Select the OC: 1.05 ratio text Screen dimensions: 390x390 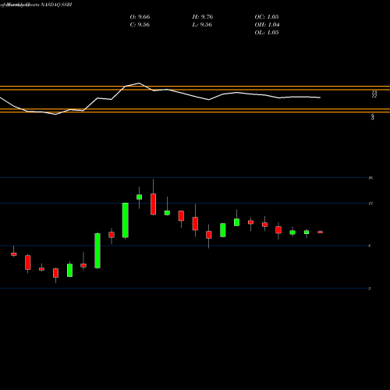(267, 17)
